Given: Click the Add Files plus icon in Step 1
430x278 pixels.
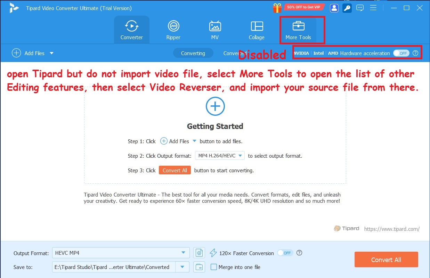Looking at the screenshot, I should [x=164, y=141].
